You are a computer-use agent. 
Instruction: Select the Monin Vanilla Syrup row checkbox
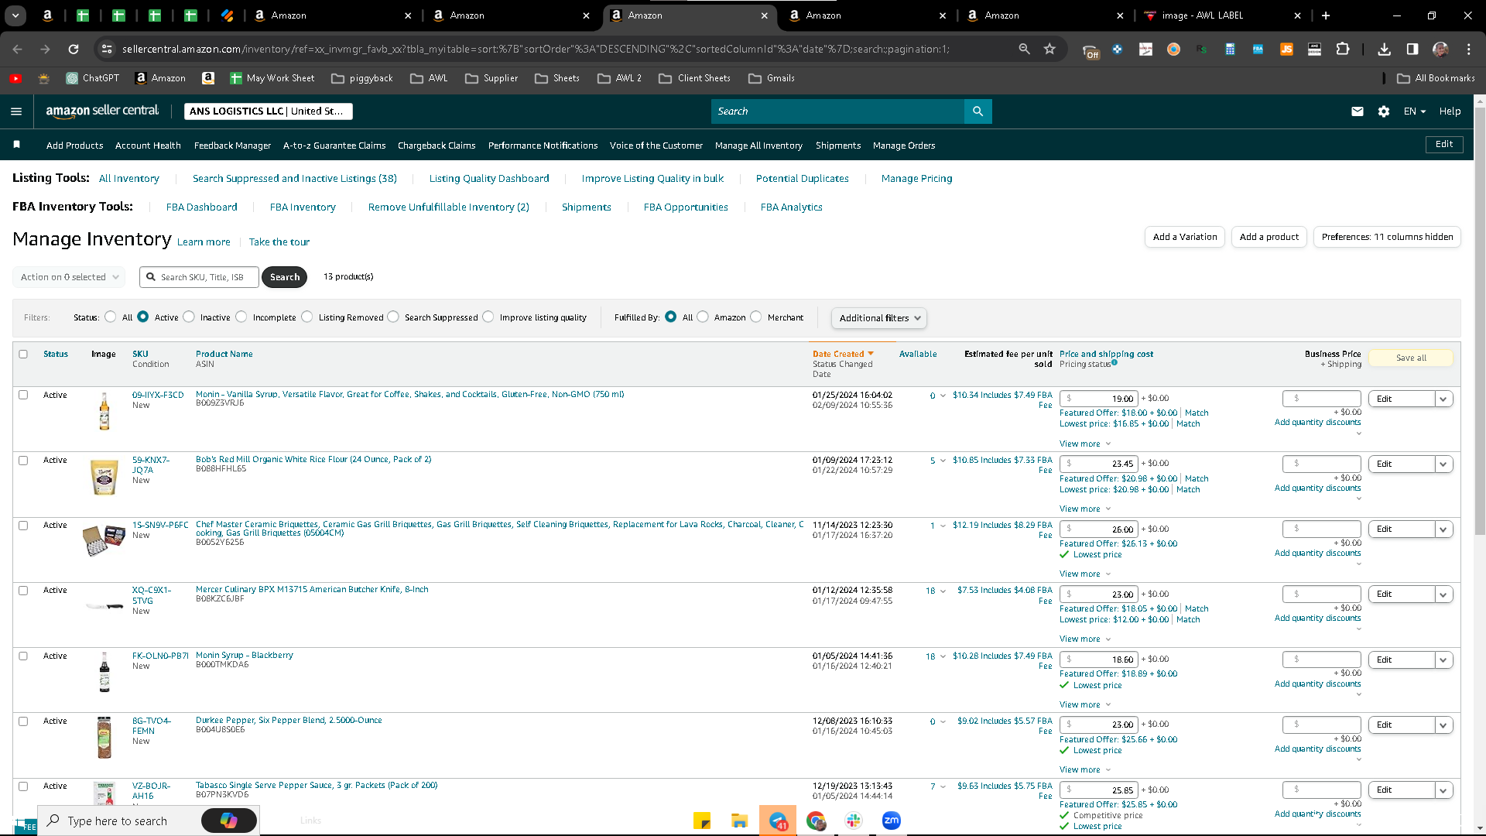pos(23,395)
